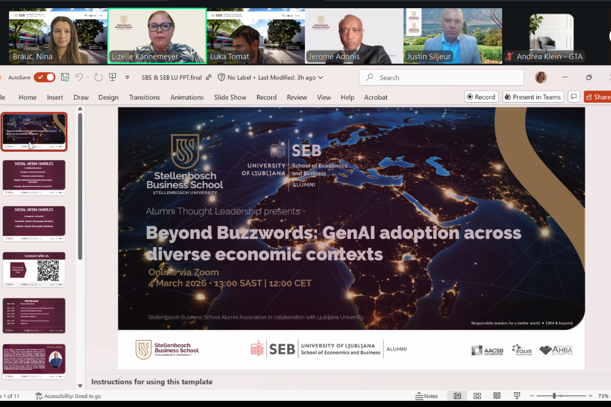Click Andrea Klein - GTA muted microphone icon
This screenshot has height=407, width=611.
[x=510, y=56]
